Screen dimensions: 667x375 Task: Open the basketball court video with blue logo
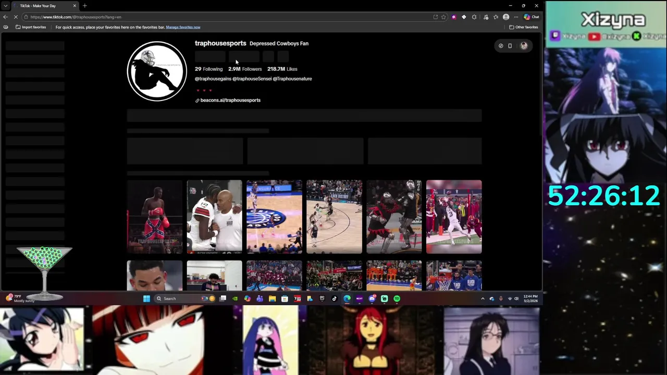pos(274,217)
